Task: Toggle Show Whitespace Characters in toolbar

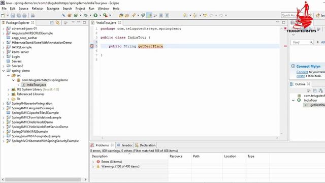Action: click(x=167, y=15)
